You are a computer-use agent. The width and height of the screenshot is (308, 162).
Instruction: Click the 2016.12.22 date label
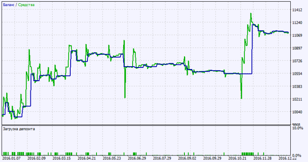click(x=288, y=158)
